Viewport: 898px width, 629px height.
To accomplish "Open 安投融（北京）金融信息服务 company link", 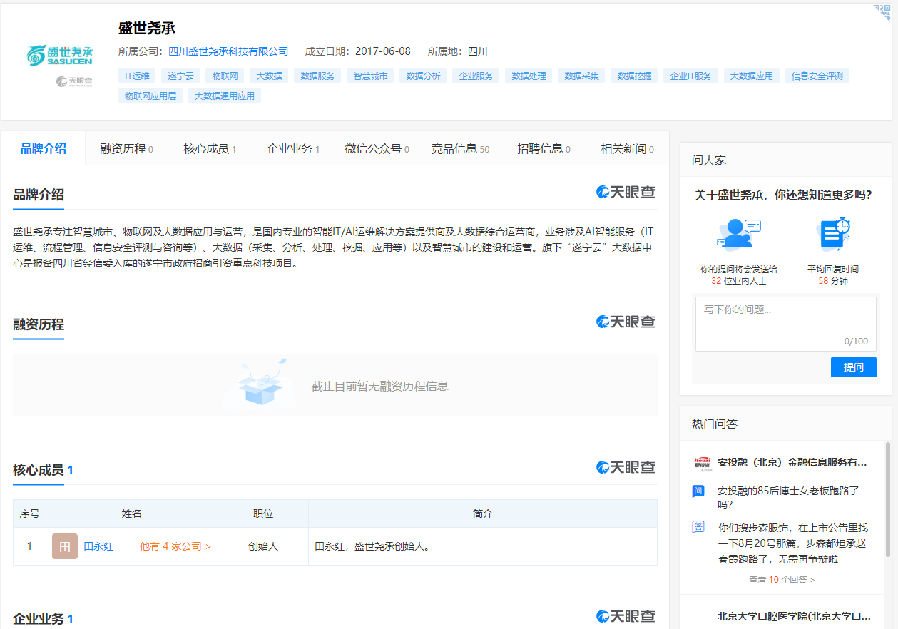I will coord(792,462).
